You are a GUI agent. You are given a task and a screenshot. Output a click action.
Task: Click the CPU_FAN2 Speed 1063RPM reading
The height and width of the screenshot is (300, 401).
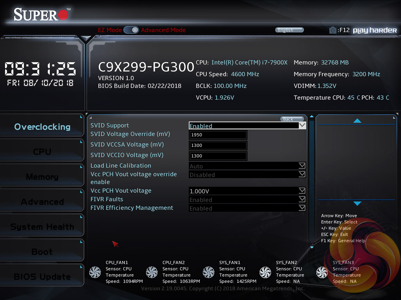tap(181, 281)
